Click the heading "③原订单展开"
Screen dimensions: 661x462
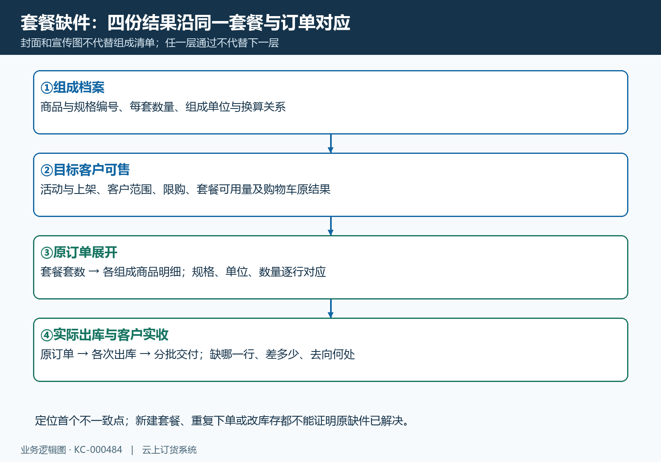(x=79, y=252)
